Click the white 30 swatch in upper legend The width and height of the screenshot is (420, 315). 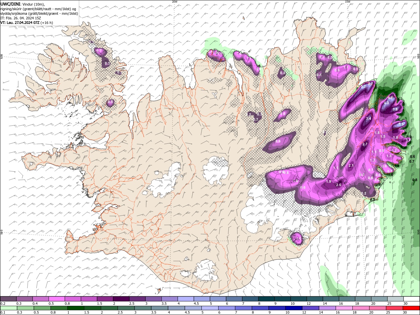(411, 299)
